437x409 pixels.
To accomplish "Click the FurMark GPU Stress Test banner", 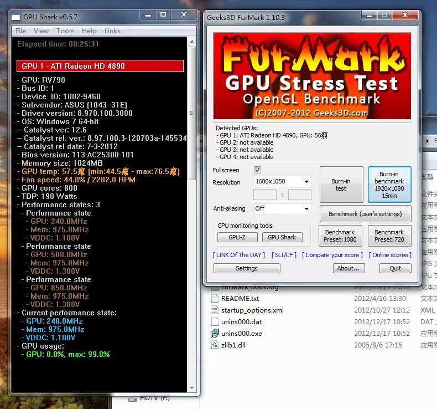I will (312, 75).
